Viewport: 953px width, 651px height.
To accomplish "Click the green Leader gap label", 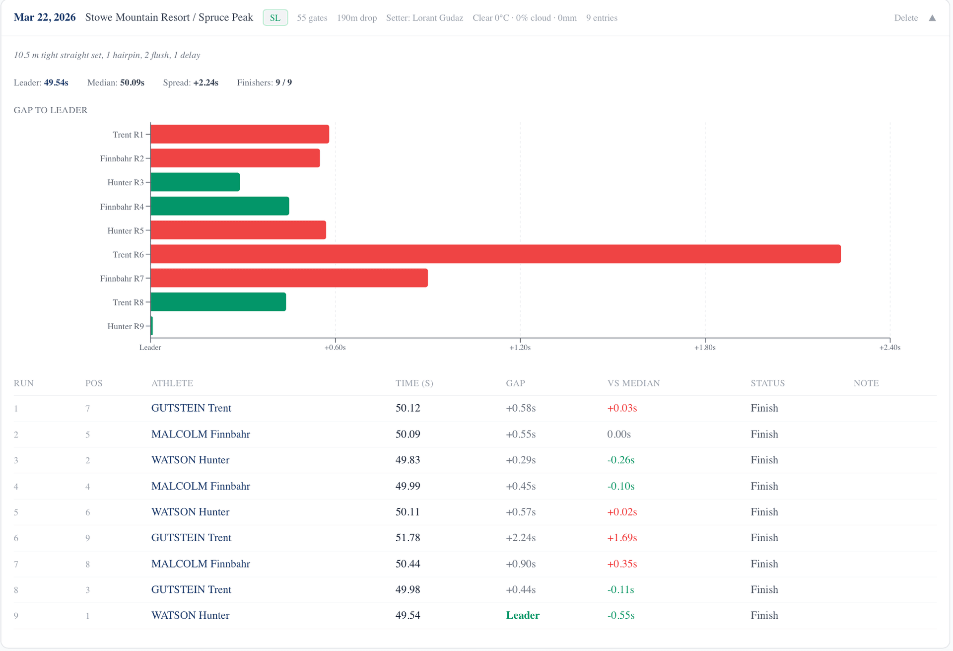I will pos(522,615).
